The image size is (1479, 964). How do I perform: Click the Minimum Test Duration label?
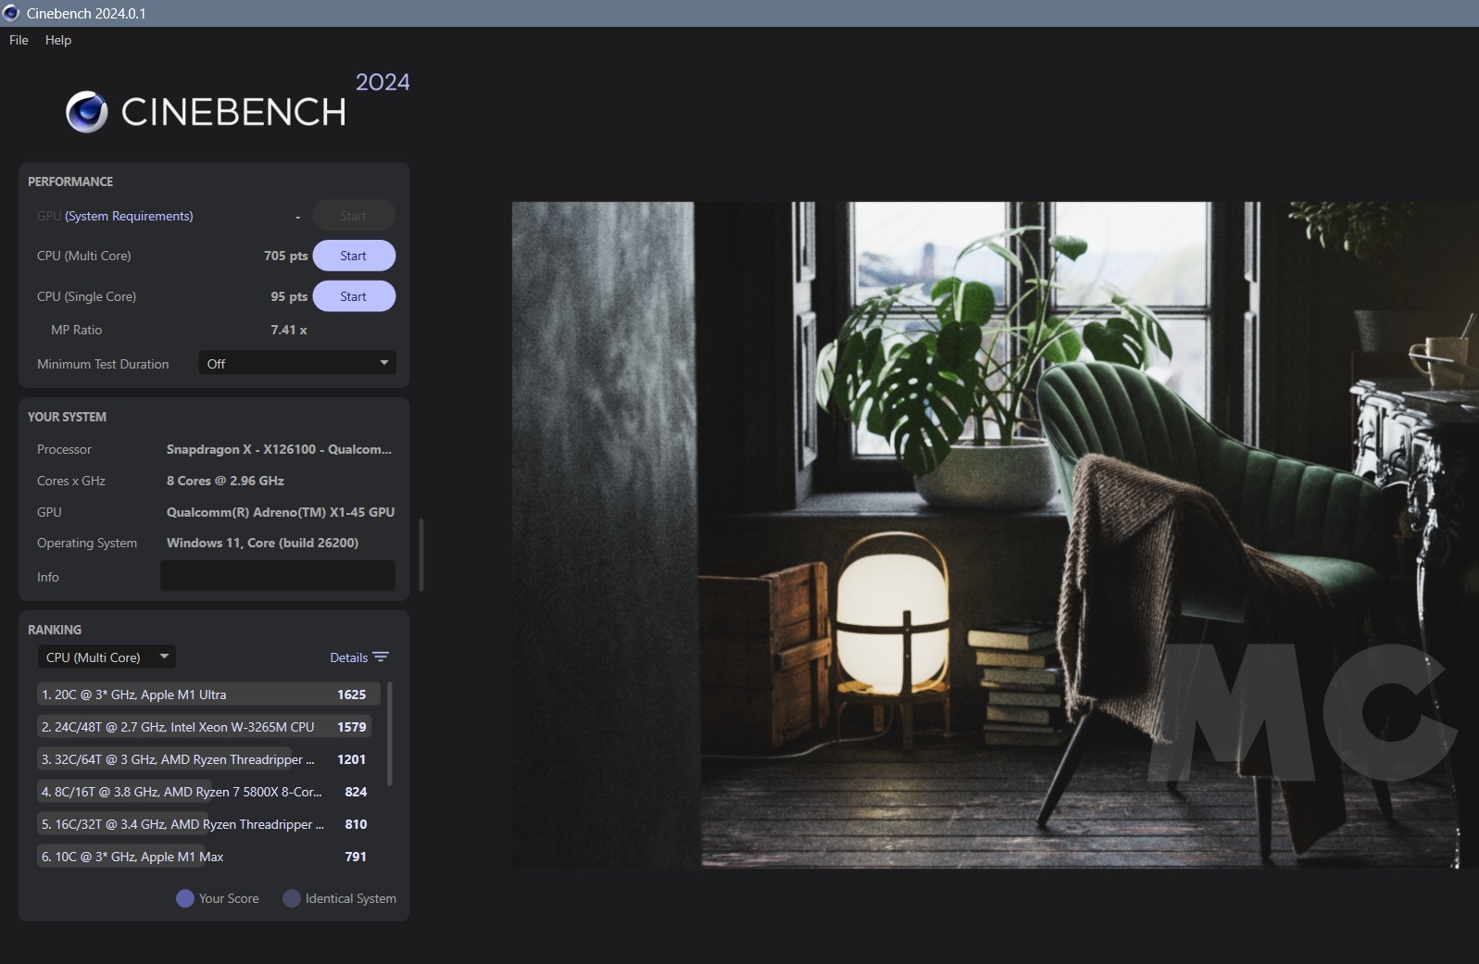click(x=103, y=364)
